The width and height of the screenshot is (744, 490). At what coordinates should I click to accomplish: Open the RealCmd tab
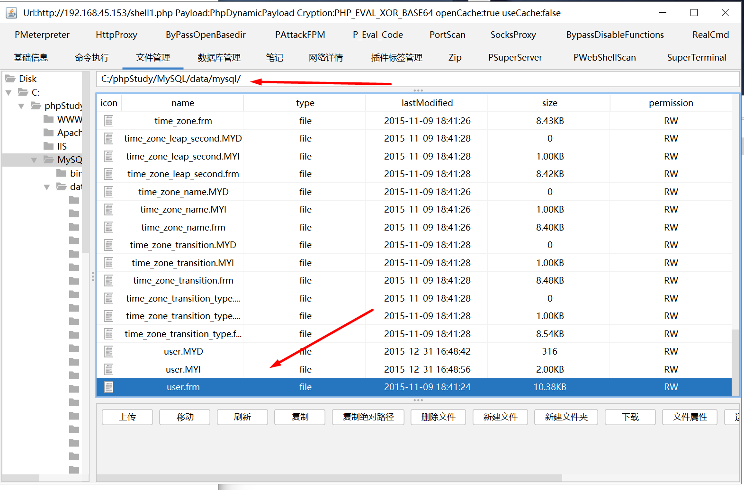coord(711,35)
